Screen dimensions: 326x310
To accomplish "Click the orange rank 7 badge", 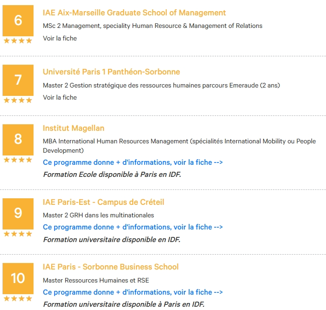I will [x=18, y=80].
